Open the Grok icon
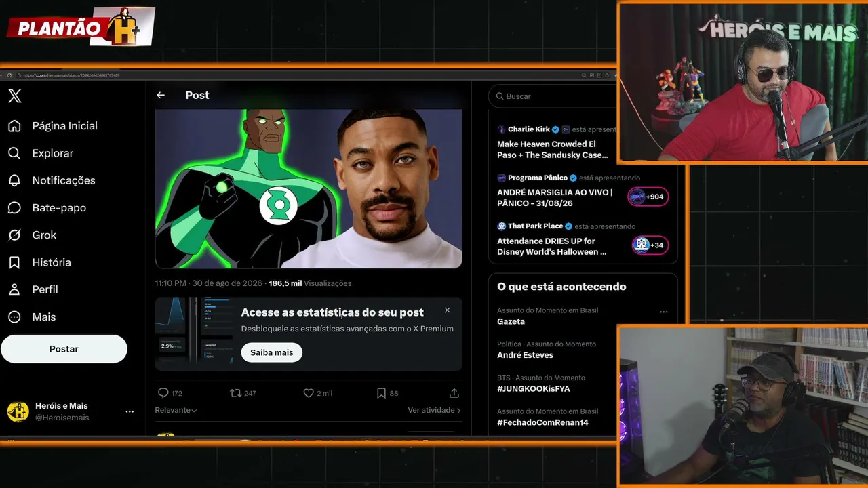This screenshot has height=488, width=868. click(x=14, y=235)
